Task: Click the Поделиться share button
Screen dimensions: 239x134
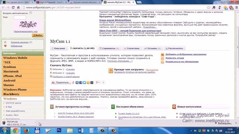Action: 61,82
